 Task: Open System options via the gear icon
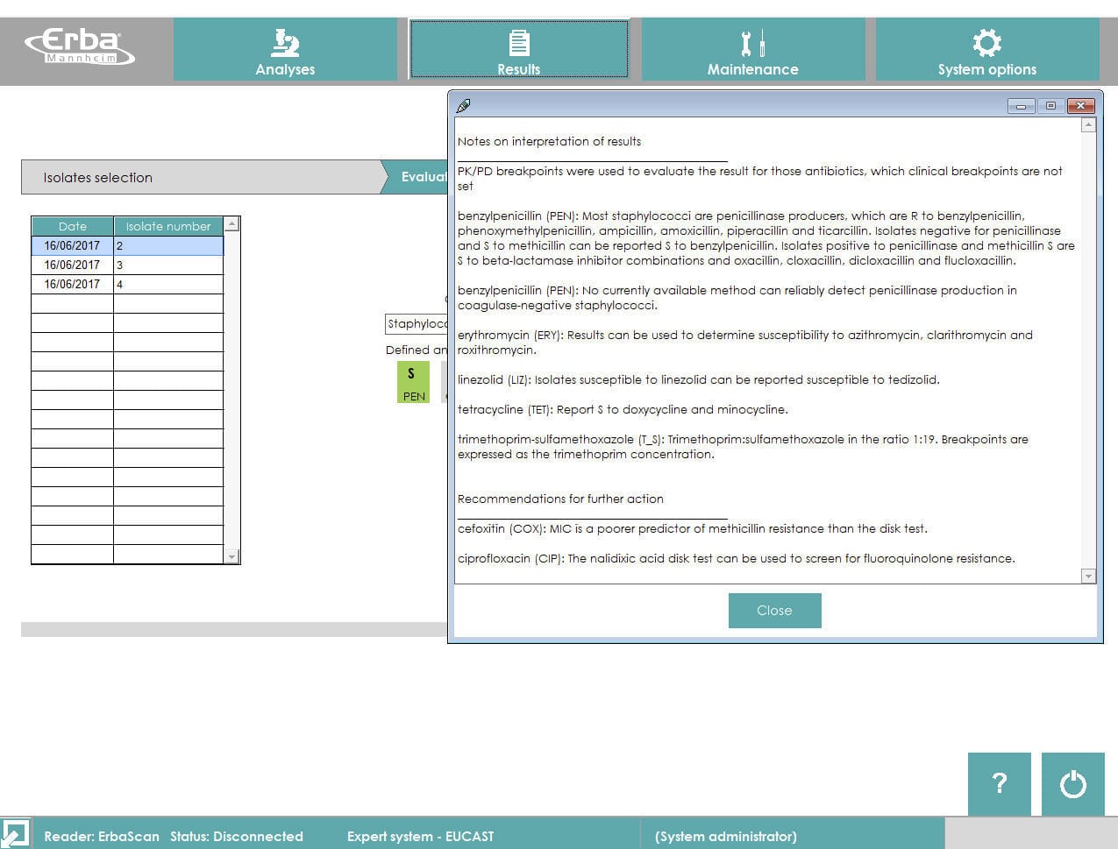click(986, 41)
